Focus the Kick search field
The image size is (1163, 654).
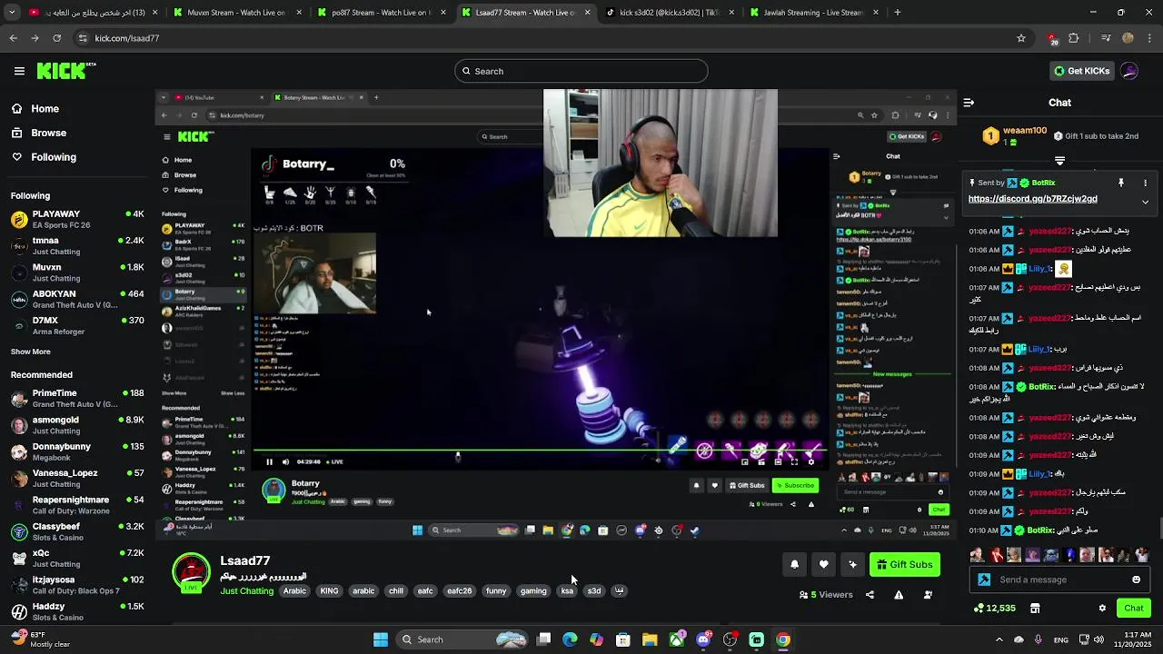pos(581,71)
